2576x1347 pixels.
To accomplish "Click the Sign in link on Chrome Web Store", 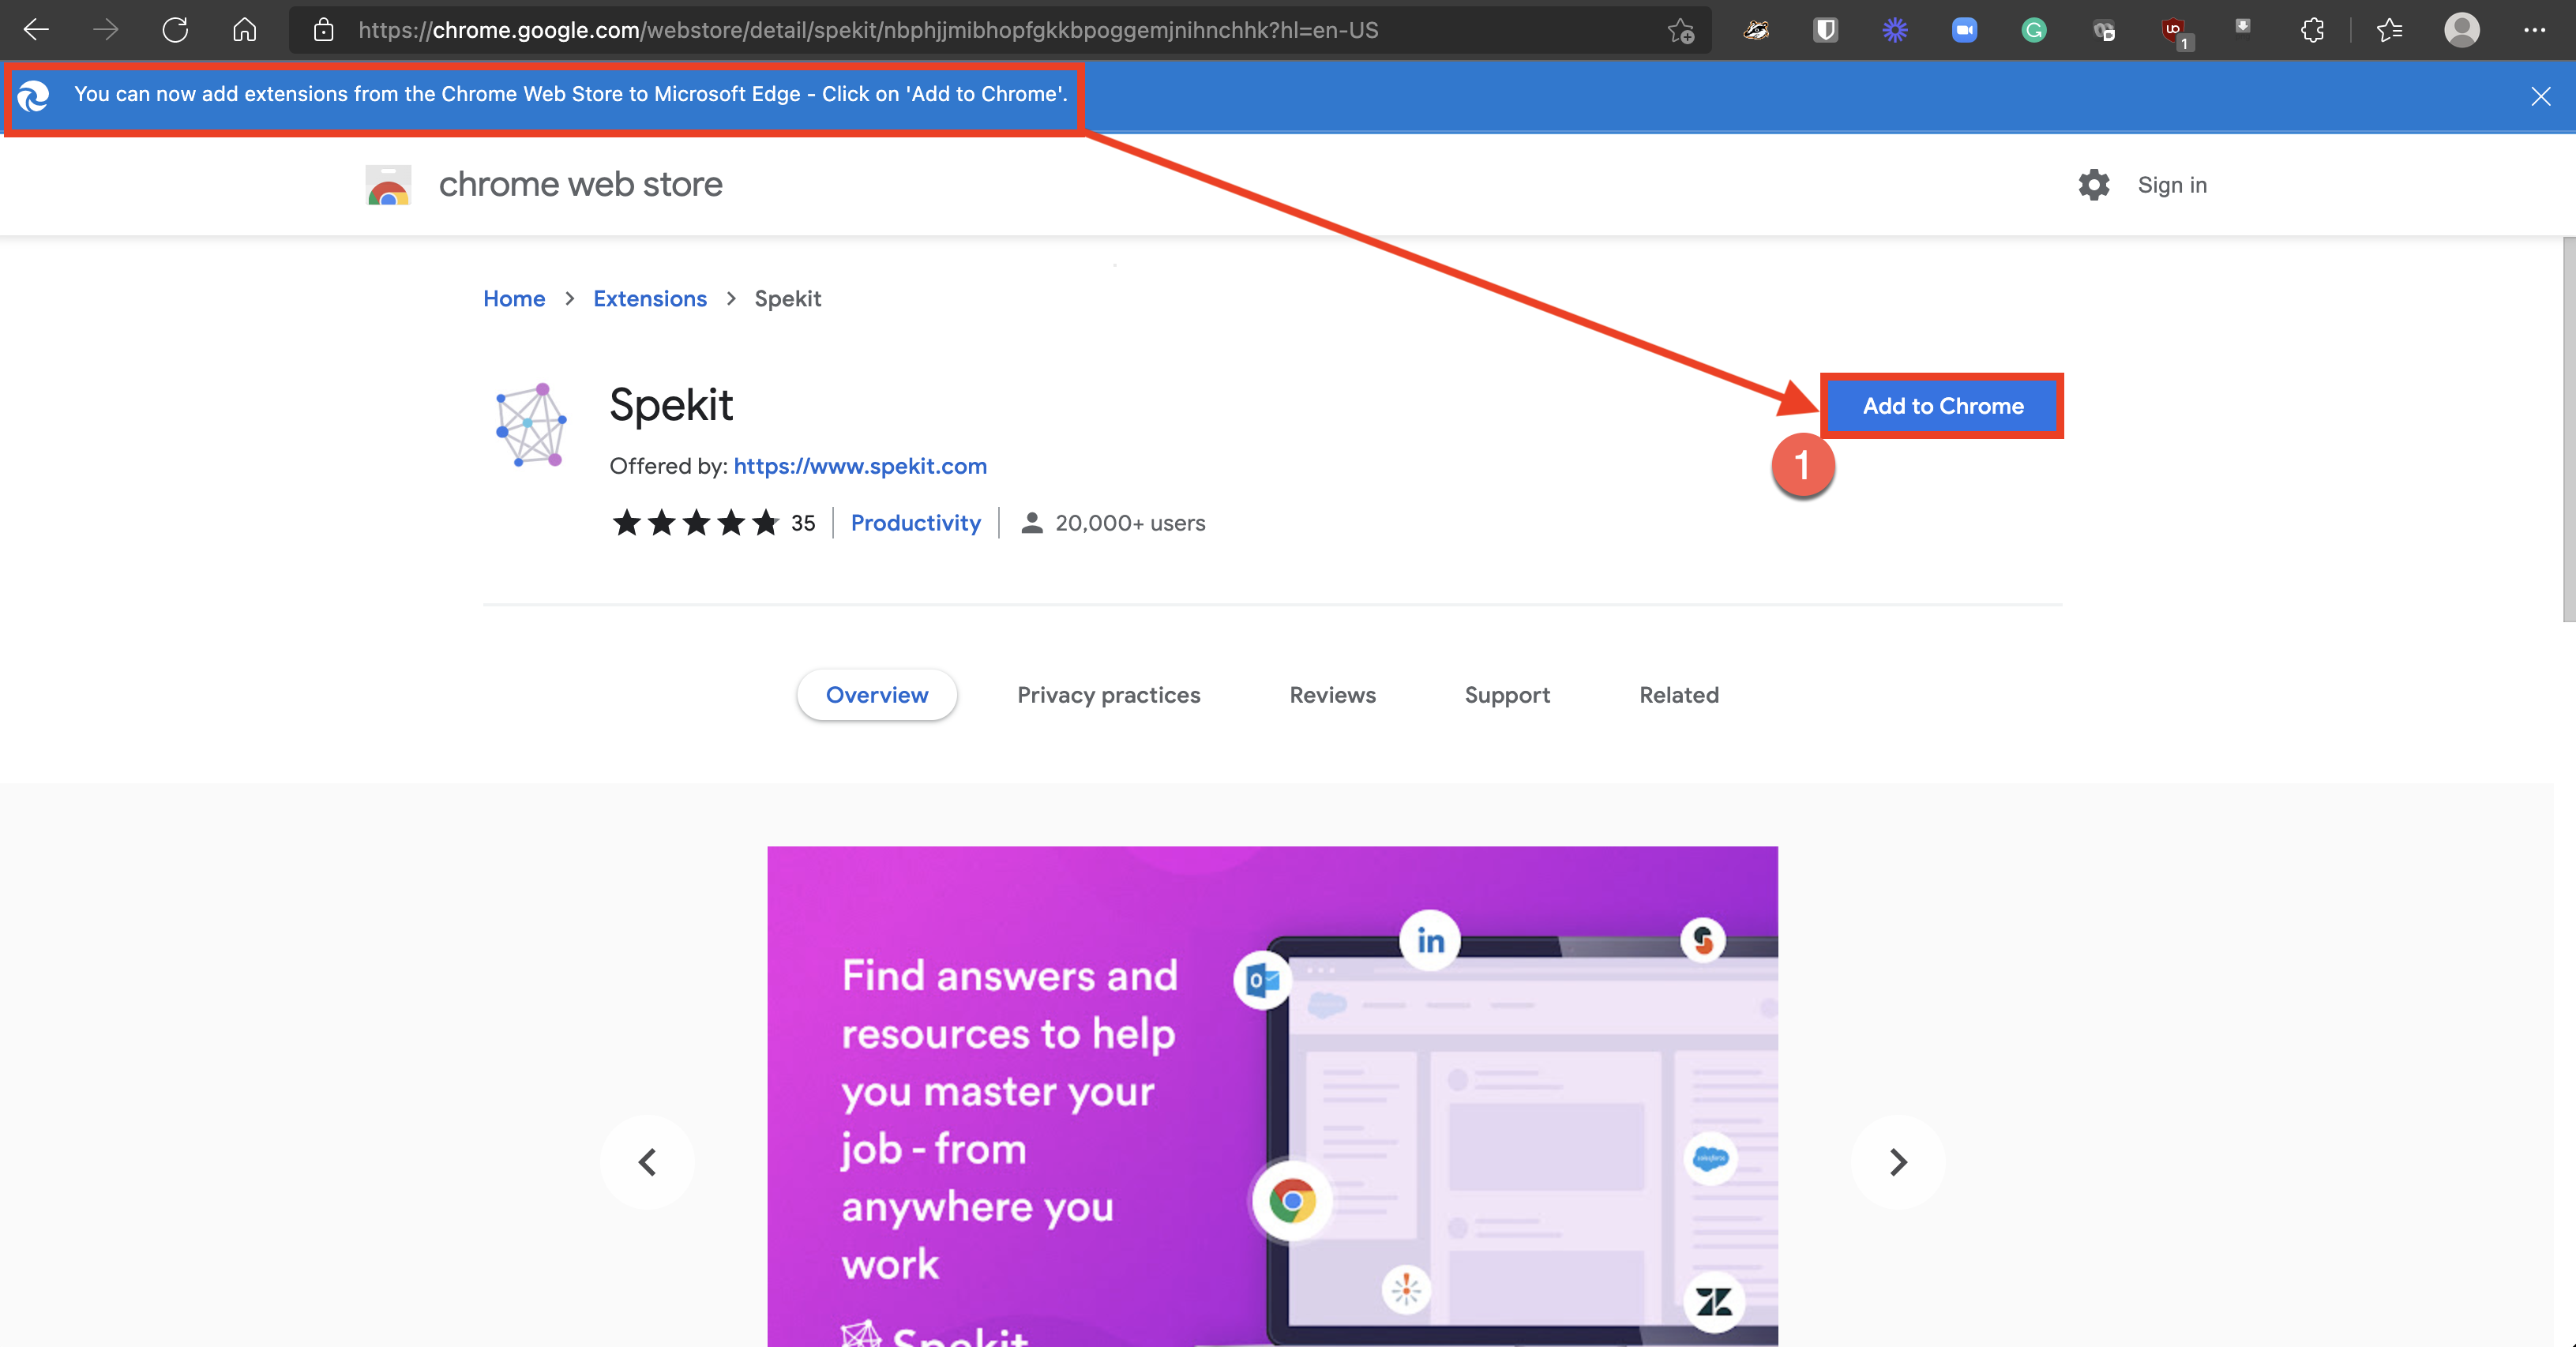I will click(2172, 184).
